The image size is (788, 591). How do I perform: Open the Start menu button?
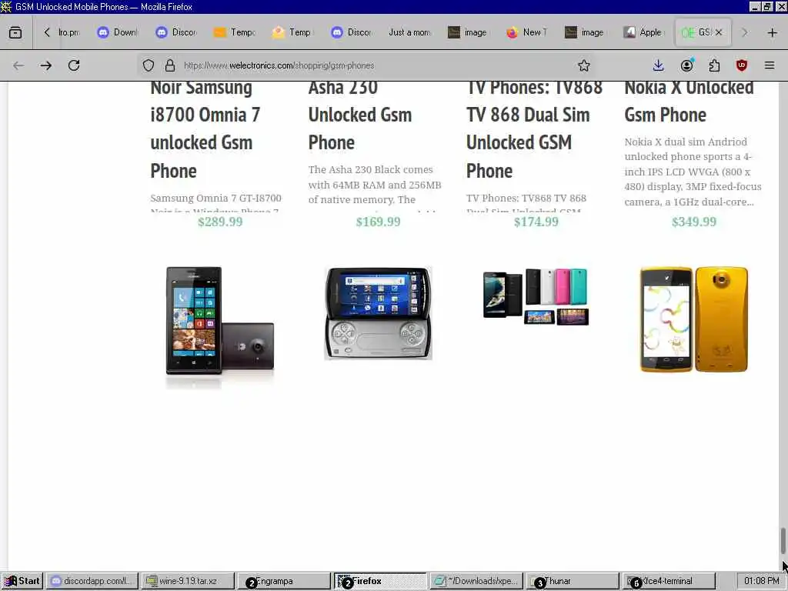22,581
